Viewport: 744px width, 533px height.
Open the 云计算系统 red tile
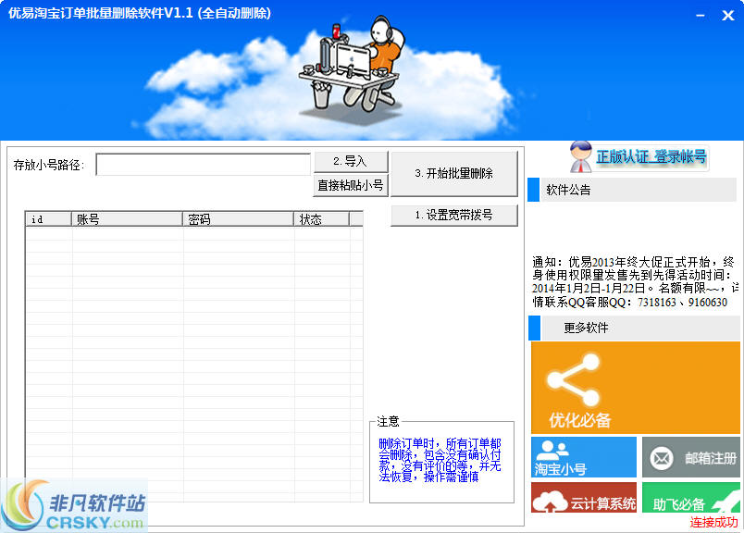pos(584,498)
